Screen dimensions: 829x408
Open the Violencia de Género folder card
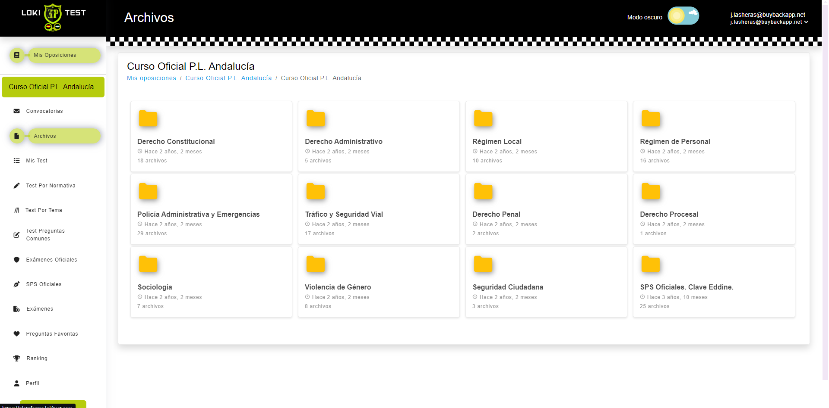pyautogui.click(x=378, y=282)
